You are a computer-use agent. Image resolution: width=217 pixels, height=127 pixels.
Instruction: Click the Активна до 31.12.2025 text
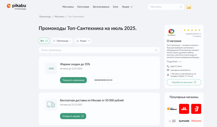click(71, 105)
